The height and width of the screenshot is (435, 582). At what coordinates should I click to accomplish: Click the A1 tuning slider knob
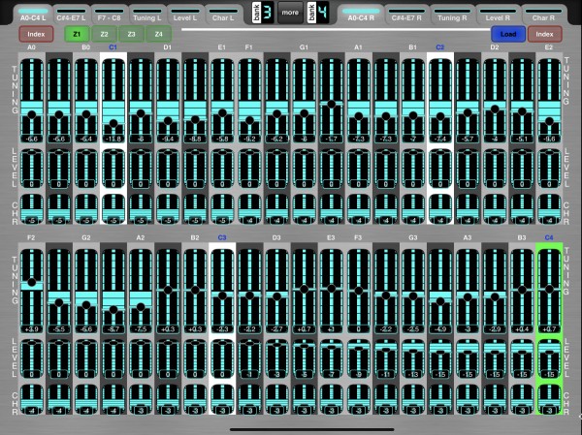(358, 116)
